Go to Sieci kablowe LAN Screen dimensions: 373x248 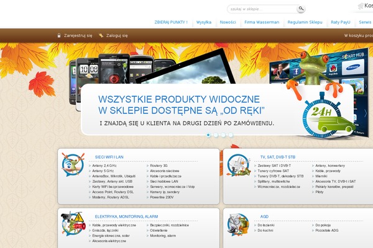pos(164,181)
